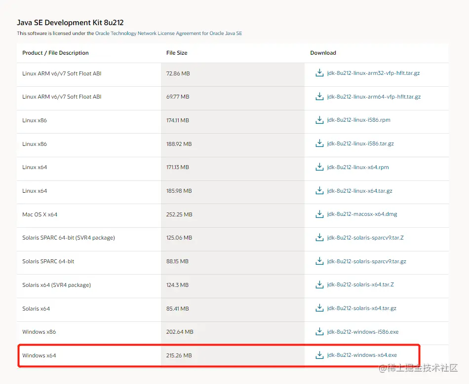Screen dimensions: 469x384
Task: Click download icon for jdk-8u212-linux-arm32-vfp-hflt.tar.gz
Action: [x=319, y=73]
